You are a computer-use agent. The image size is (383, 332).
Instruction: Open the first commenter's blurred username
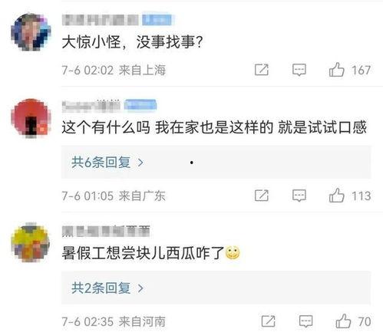(101, 20)
